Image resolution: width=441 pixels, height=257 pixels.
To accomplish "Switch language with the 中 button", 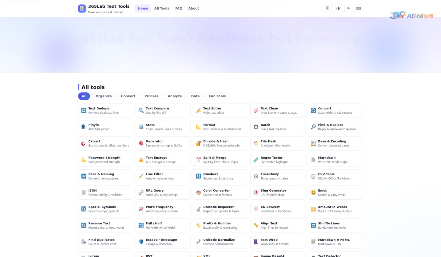I will pyautogui.click(x=348, y=8).
